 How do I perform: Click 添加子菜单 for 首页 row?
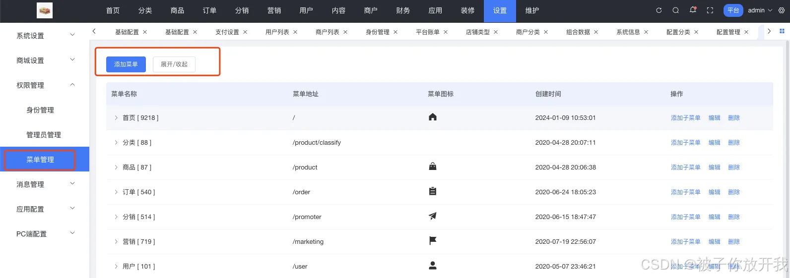pos(685,118)
